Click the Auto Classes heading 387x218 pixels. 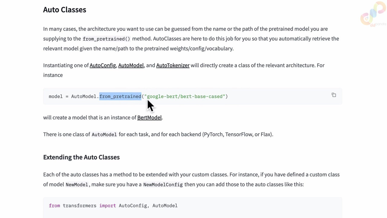coord(65,10)
